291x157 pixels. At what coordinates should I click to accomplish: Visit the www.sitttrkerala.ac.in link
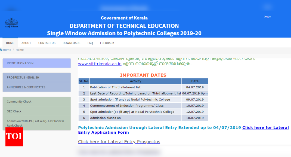click(x=100, y=64)
